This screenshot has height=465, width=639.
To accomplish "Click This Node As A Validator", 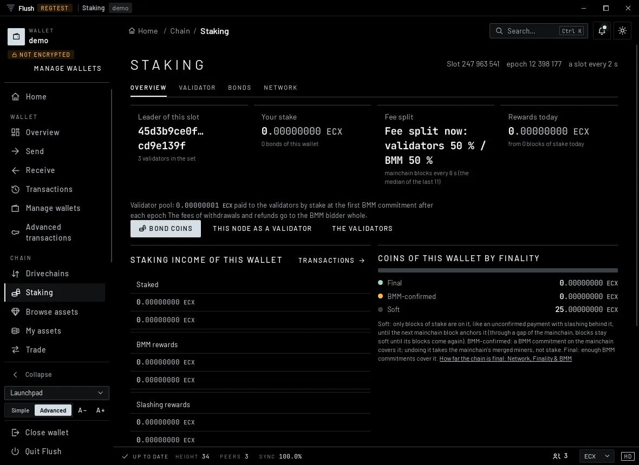I will (262, 229).
